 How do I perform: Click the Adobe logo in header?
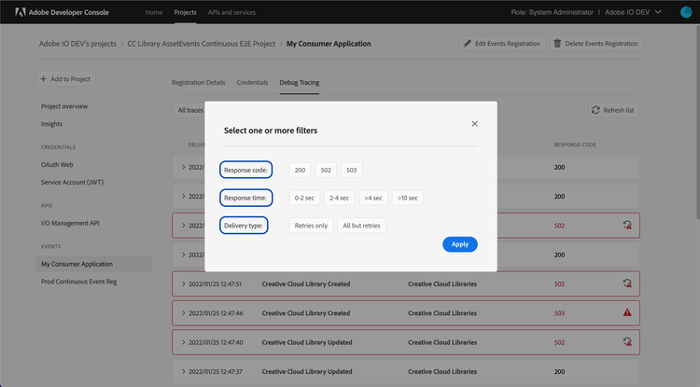tap(21, 12)
